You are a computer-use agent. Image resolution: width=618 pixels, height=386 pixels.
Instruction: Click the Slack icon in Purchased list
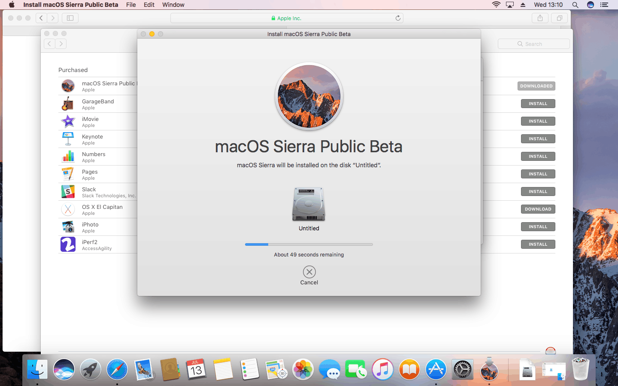pos(68,192)
